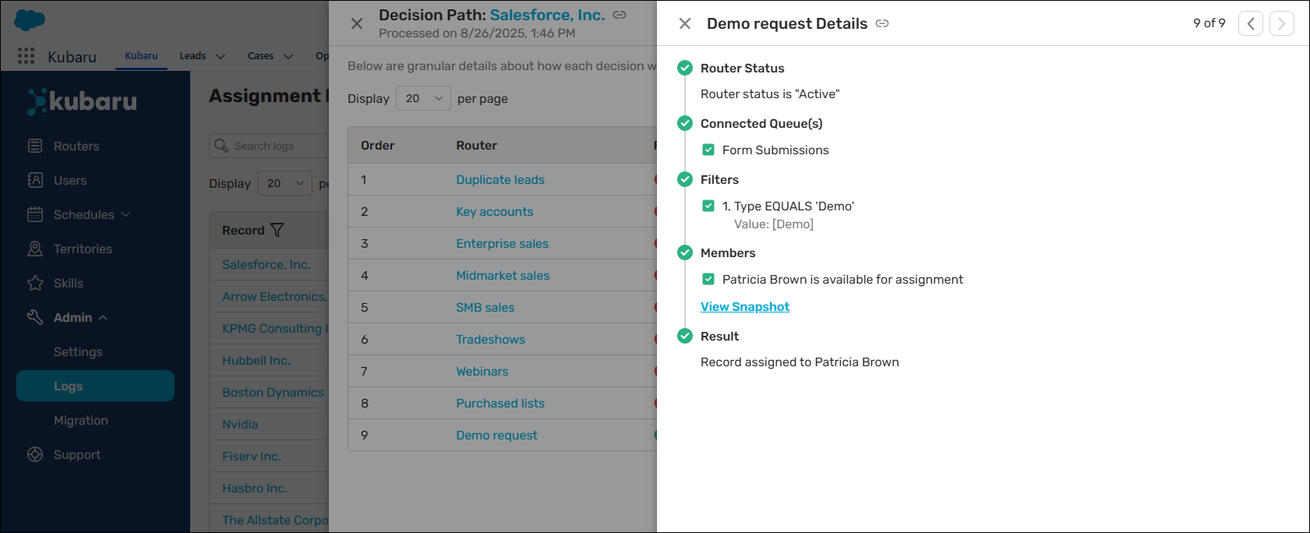Click the Record column filter icon
Screen dimensions: 1310x533
coord(277,230)
